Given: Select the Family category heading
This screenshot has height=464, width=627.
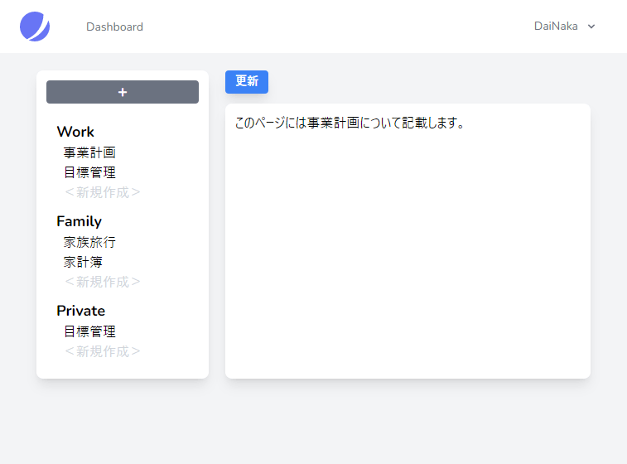Looking at the screenshot, I should pyautogui.click(x=80, y=221).
